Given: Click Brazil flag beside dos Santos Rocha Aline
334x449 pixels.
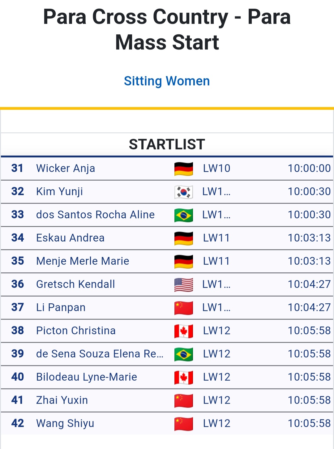Looking at the screenshot, I should point(184,215).
